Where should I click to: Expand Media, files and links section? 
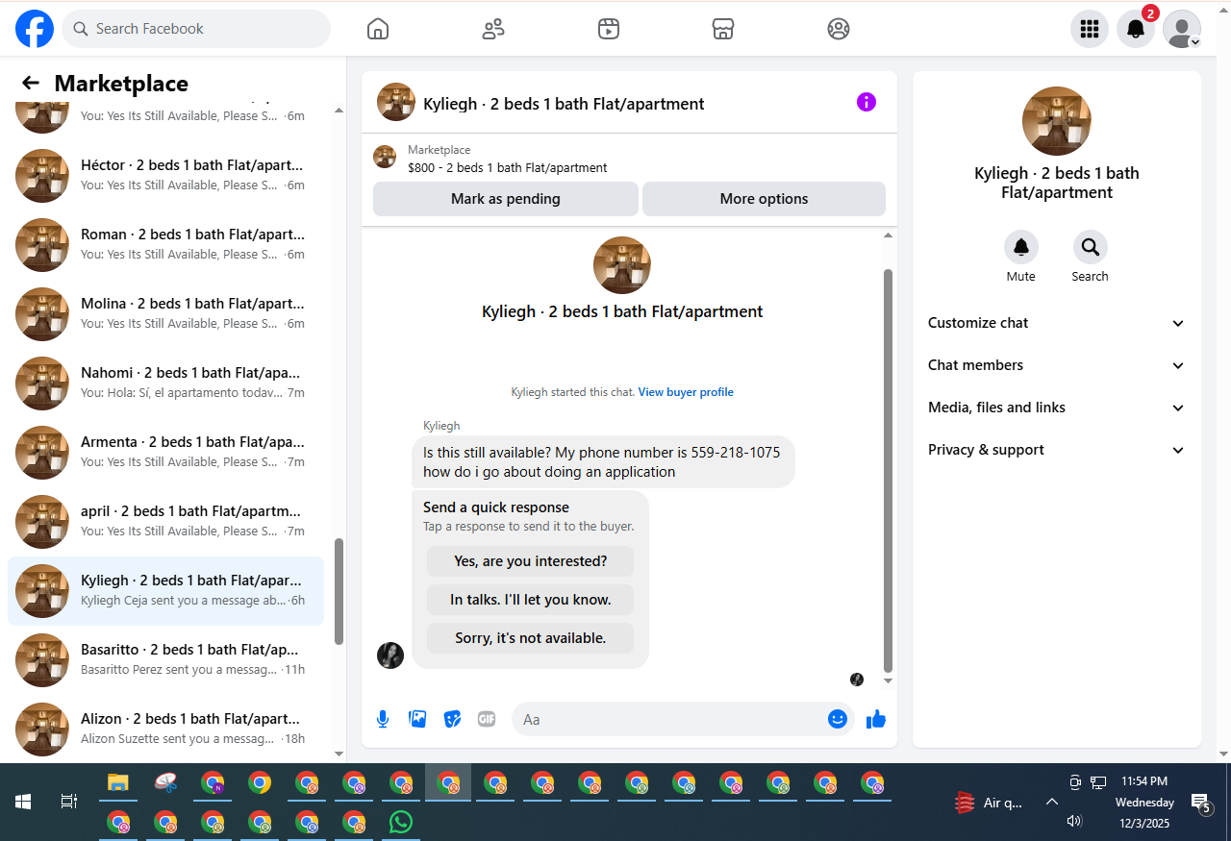point(1057,408)
